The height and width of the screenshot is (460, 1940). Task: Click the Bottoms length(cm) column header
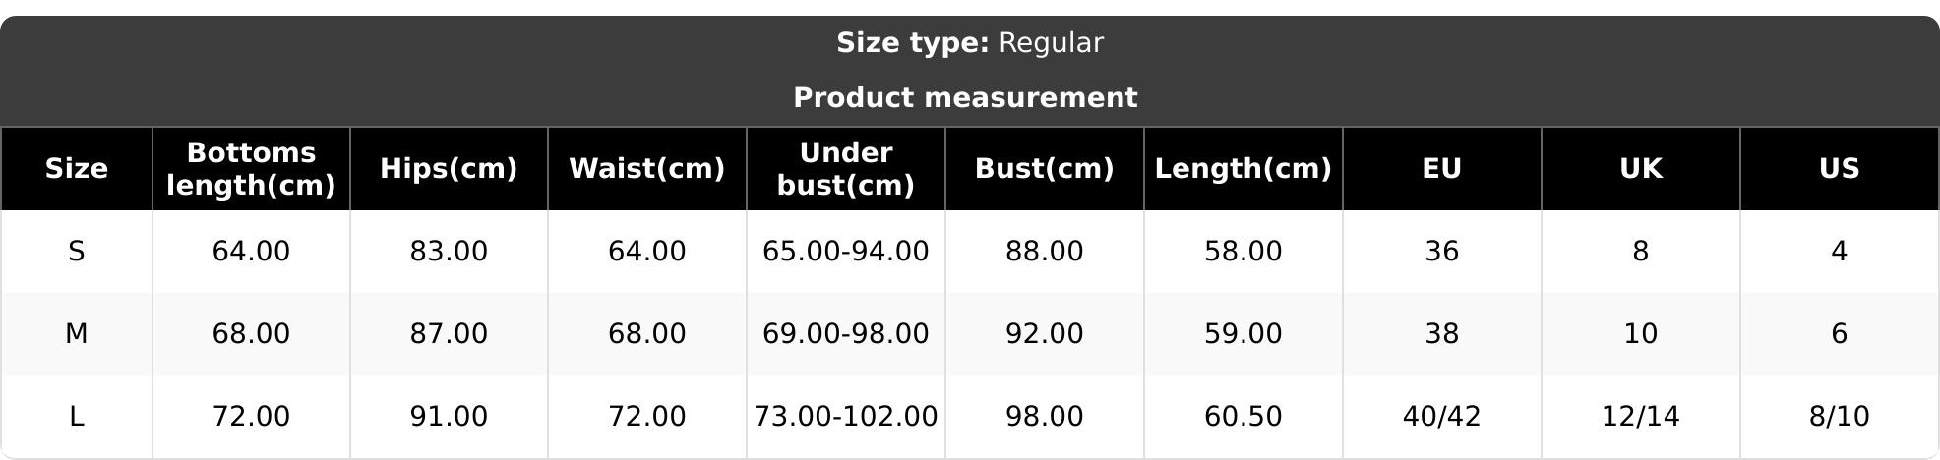[x=251, y=169]
